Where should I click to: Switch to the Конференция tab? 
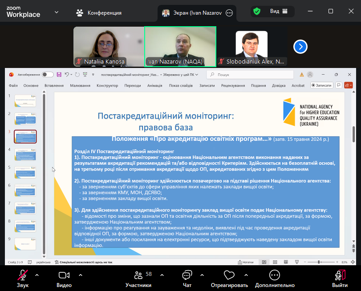[x=99, y=13]
